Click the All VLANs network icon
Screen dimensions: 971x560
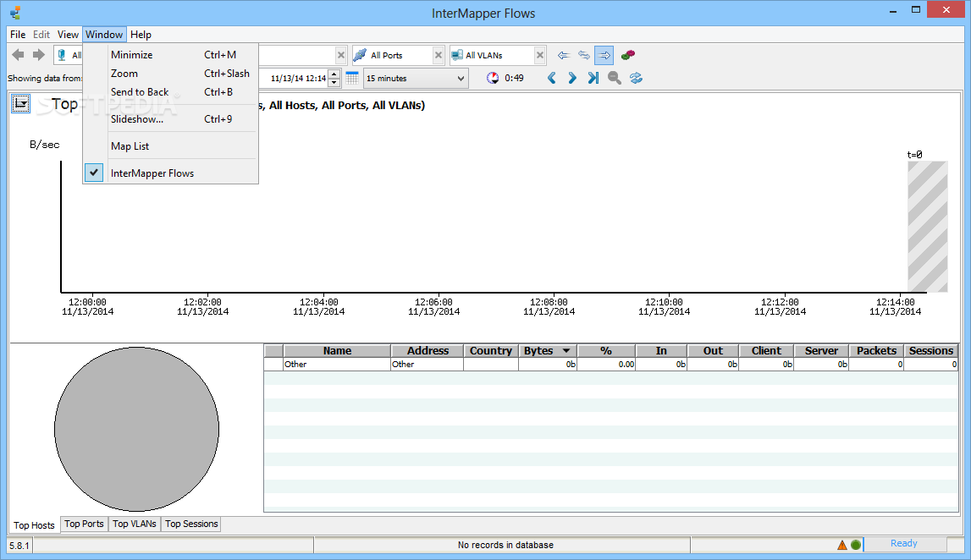point(457,55)
